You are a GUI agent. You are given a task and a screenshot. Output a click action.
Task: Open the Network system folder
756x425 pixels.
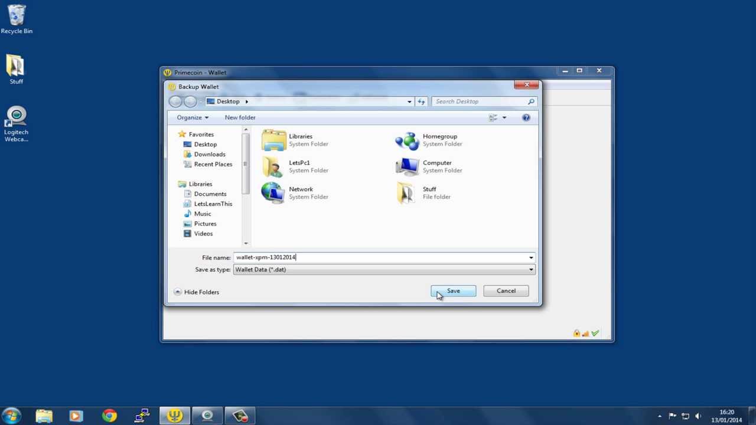point(295,193)
